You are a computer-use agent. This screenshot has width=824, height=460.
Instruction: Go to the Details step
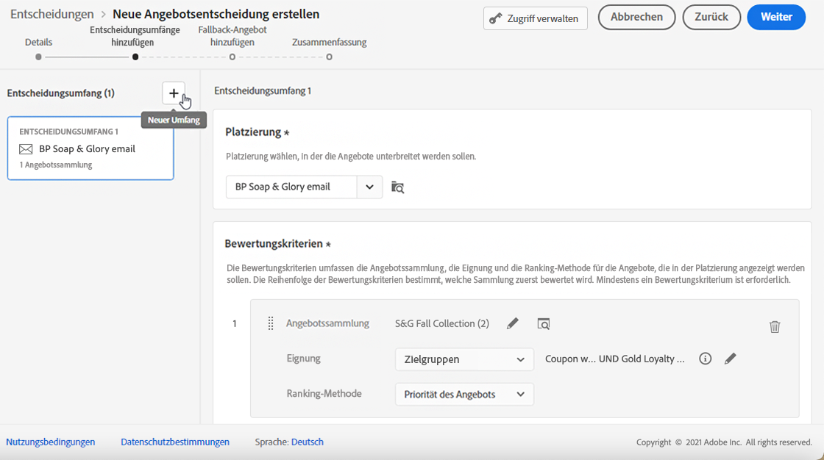pos(38,57)
